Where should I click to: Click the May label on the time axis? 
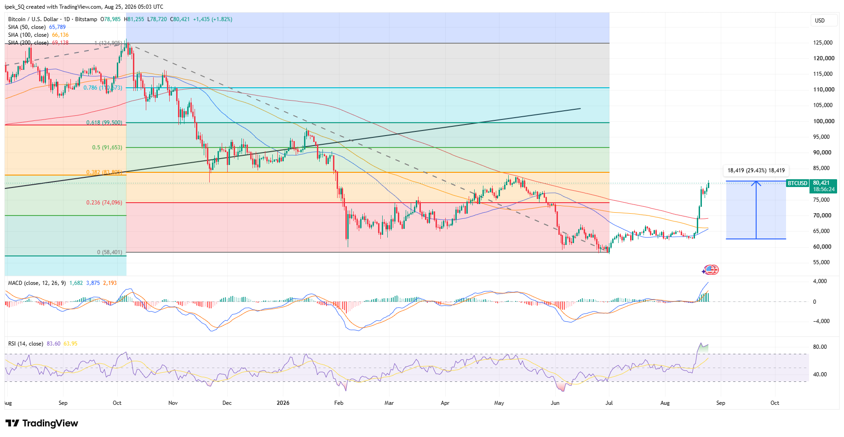click(499, 403)
